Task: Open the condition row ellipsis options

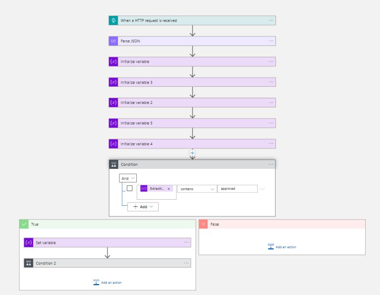Action: [262, 189]
